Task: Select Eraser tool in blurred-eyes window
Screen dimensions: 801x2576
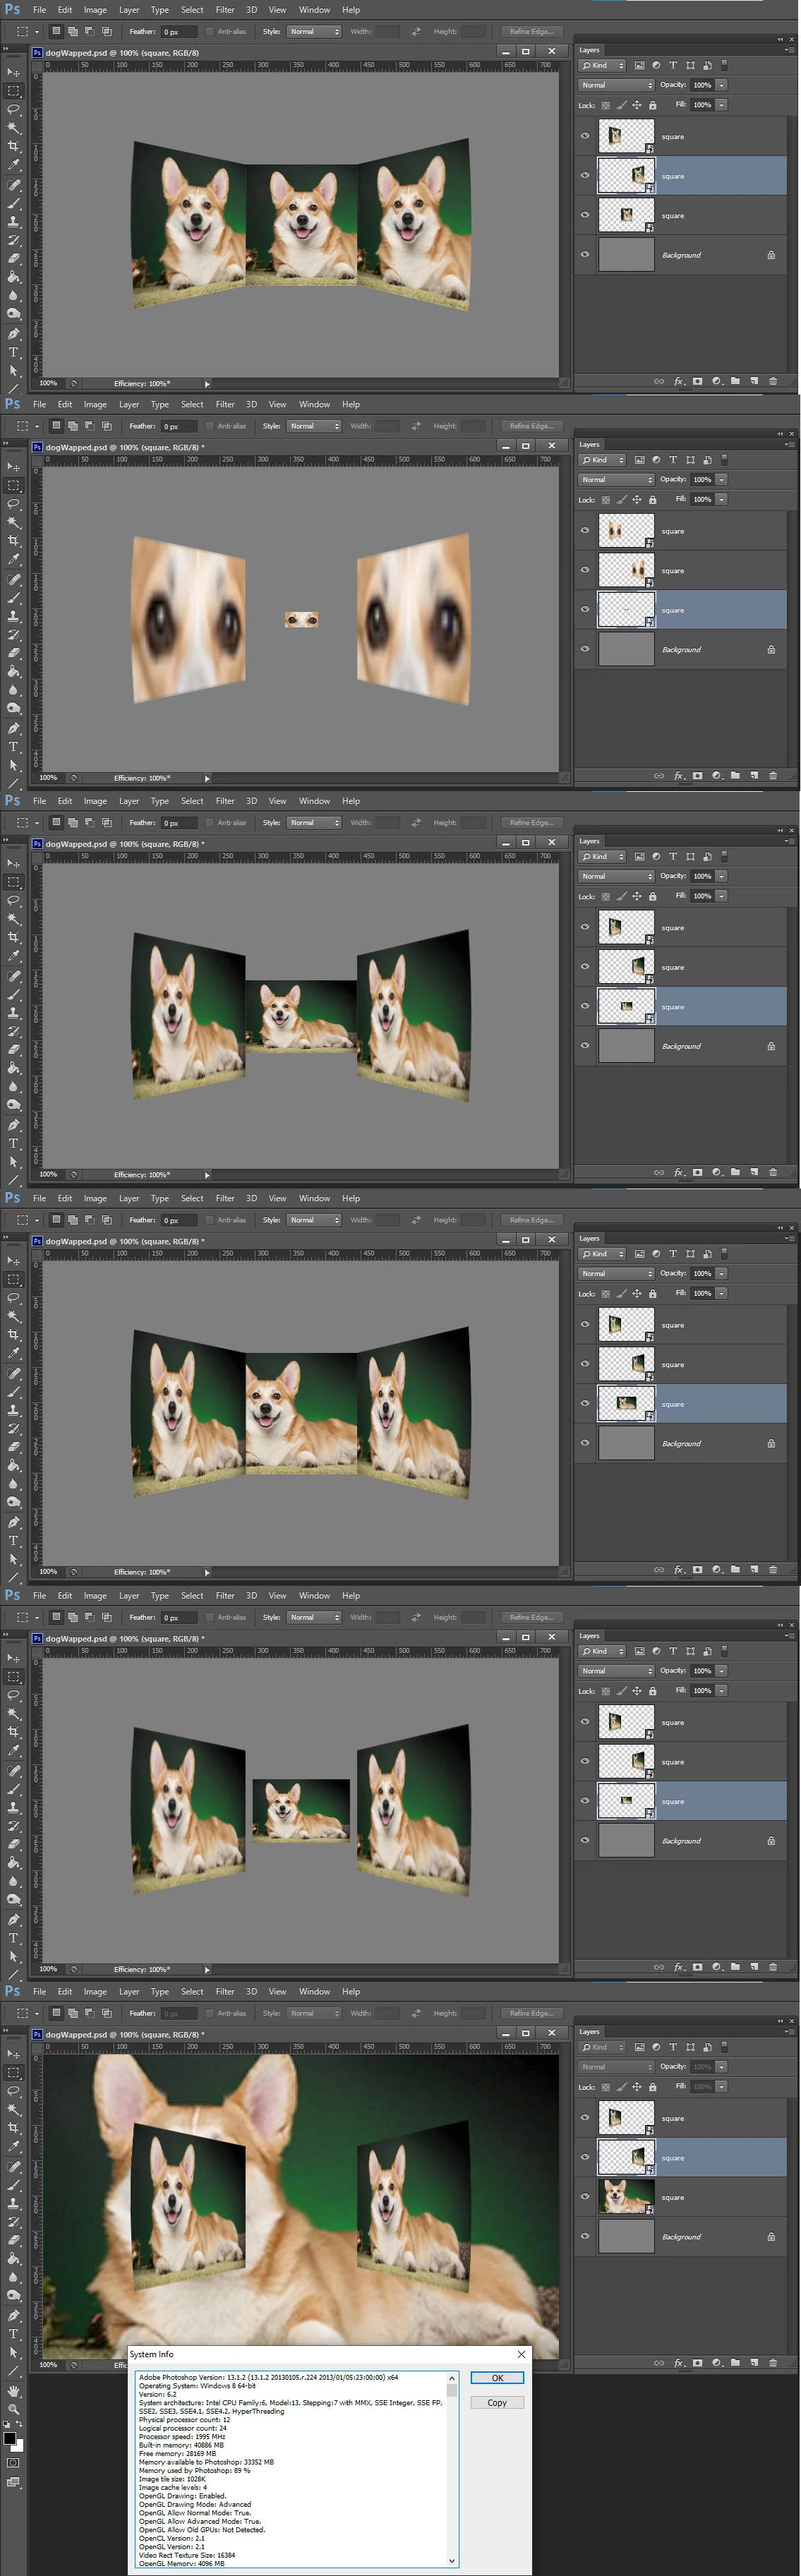Action: pyautogui.click(x=13, y=653)
